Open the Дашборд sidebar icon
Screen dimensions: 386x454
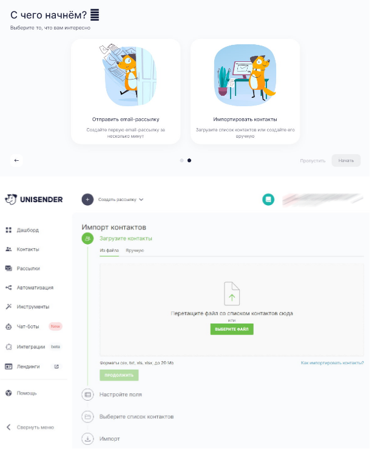coord(8,230)
